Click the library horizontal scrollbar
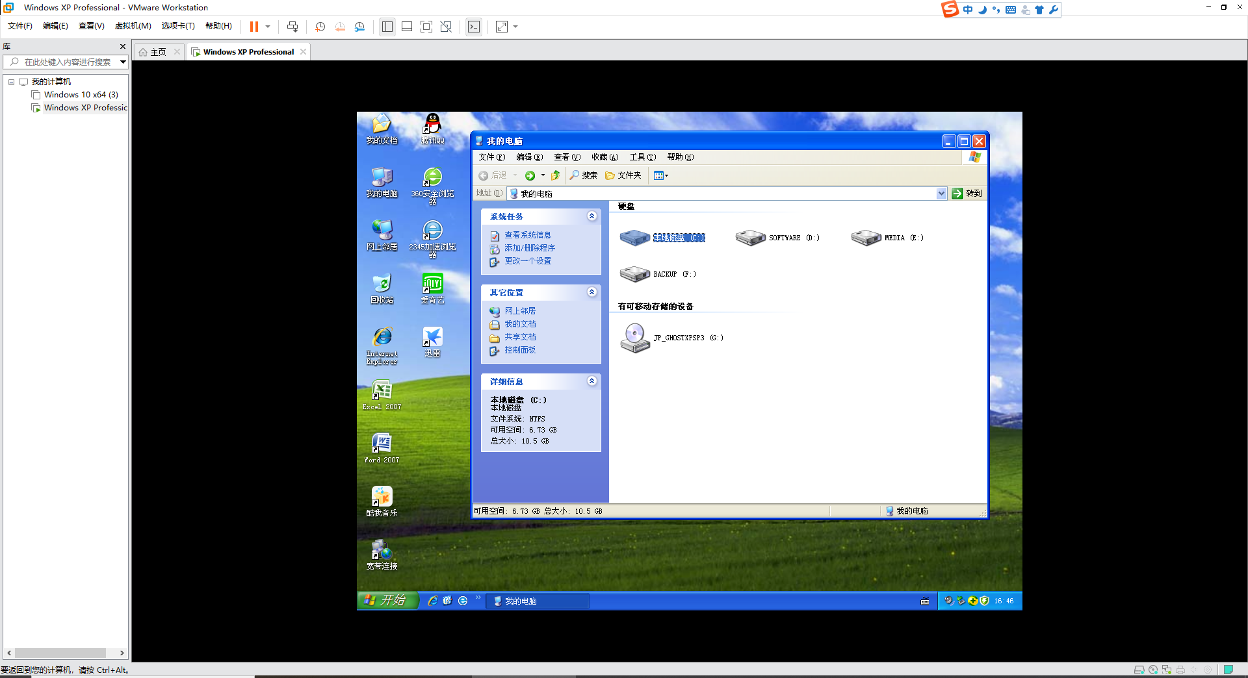The height and width of the screenshot is (678, 1248). coord(60,653)
